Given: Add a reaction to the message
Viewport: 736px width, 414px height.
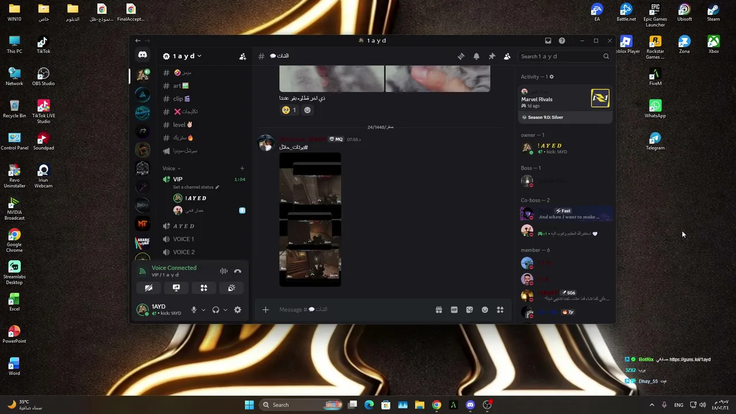Looking at the screenshot, I should (x=307, y=110).
